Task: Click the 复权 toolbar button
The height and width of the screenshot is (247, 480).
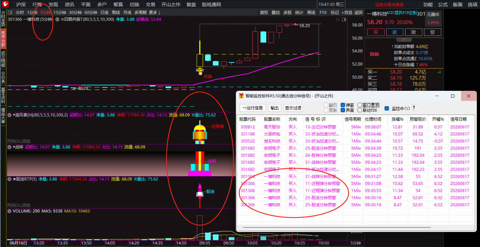Action: pyautogui.click(x=264, y=12)
